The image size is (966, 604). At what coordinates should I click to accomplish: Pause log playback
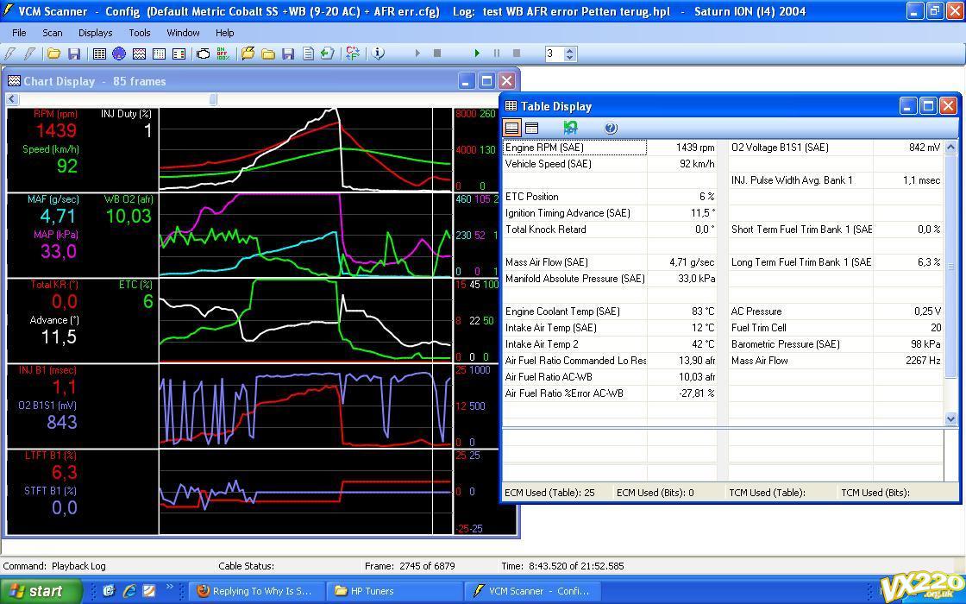(x=497, y=53)
